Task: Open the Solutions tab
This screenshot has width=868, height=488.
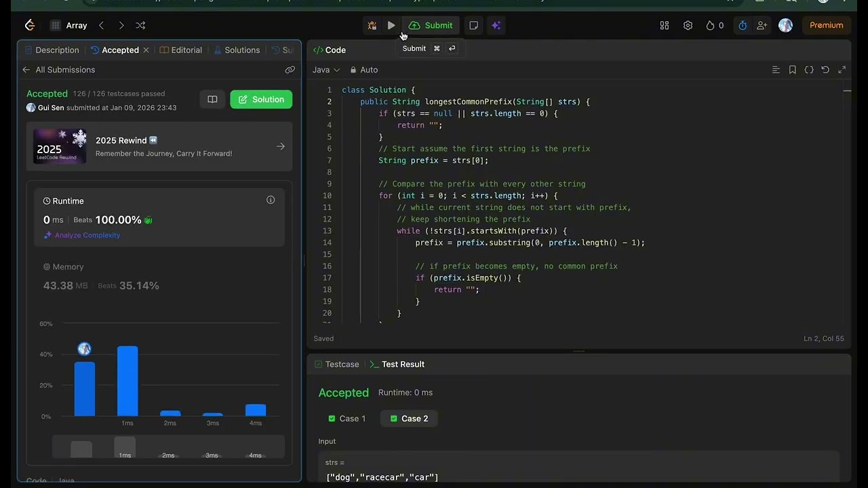Action: [237, 50]
